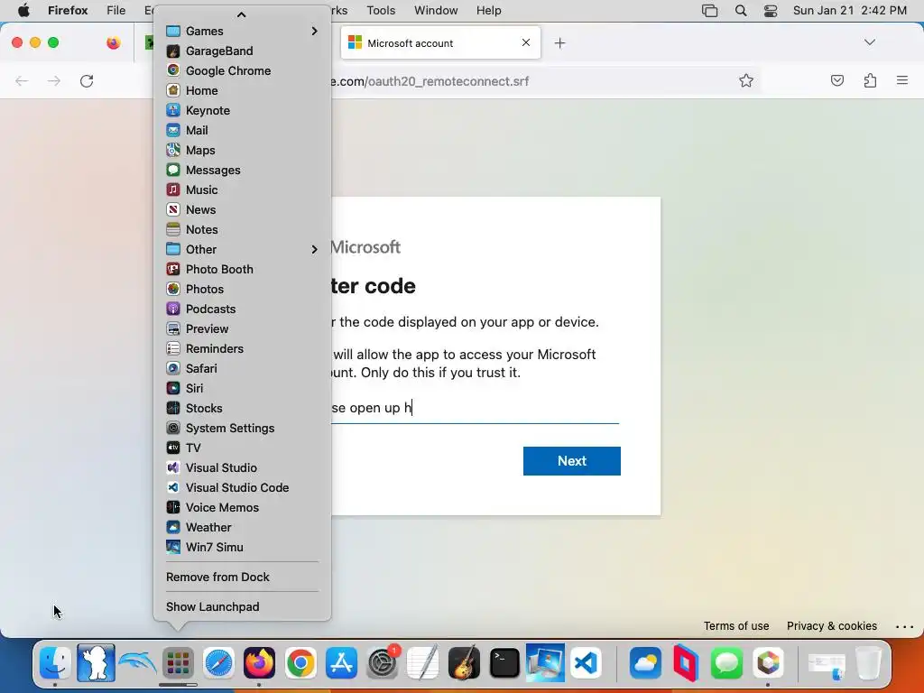Open Terms of use link
The image size is (924, 693).
736,626
